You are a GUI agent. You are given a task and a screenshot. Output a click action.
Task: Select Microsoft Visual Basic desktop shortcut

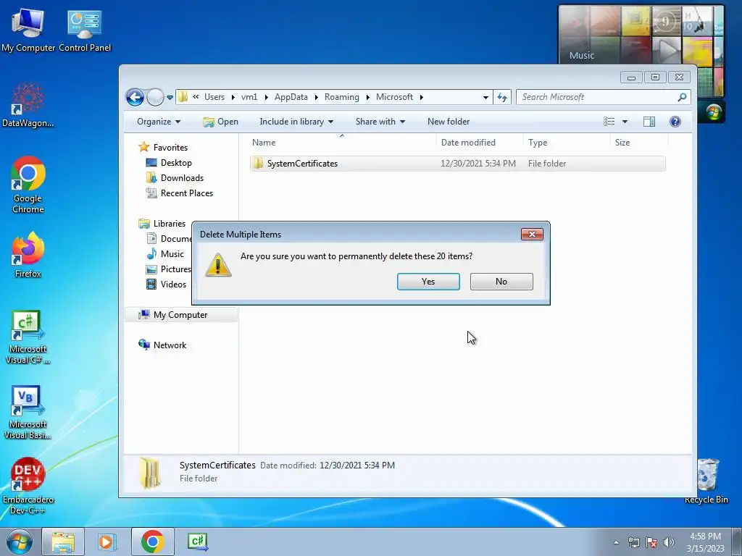(x=28, y=413)
